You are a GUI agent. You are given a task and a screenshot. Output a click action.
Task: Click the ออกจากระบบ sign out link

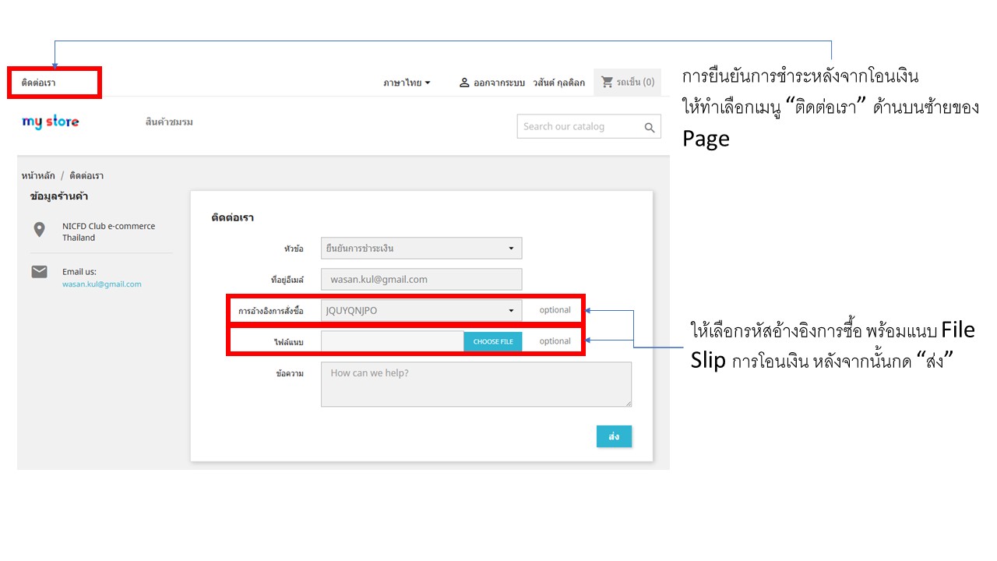point(502,83)
